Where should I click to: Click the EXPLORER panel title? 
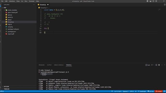click(6, 5)
